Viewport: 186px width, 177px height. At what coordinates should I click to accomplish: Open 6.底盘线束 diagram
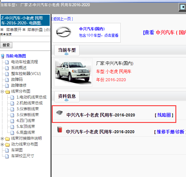[26, 132]
